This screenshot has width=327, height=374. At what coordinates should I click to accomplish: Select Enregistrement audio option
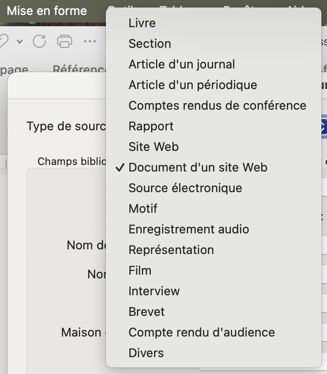(x=188, y=229)
